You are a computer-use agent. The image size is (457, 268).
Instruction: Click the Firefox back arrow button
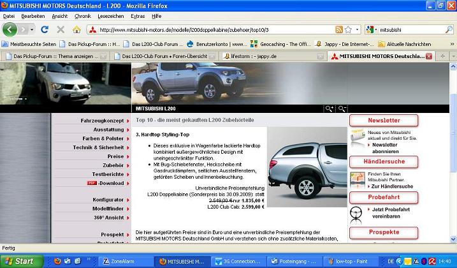coord(10,29)
